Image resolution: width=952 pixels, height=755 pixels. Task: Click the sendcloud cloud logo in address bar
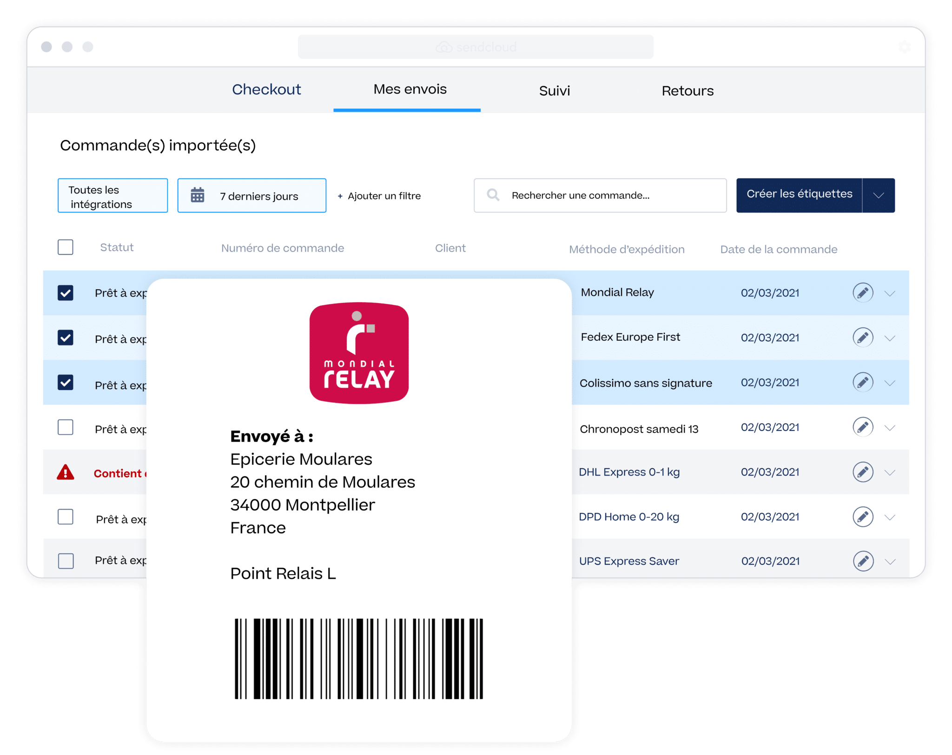click(x=444, y=47)
